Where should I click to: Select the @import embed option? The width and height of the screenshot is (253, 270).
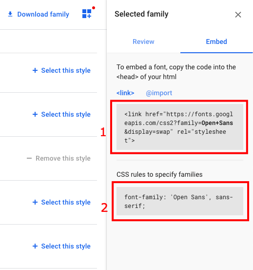click(159, 93)
